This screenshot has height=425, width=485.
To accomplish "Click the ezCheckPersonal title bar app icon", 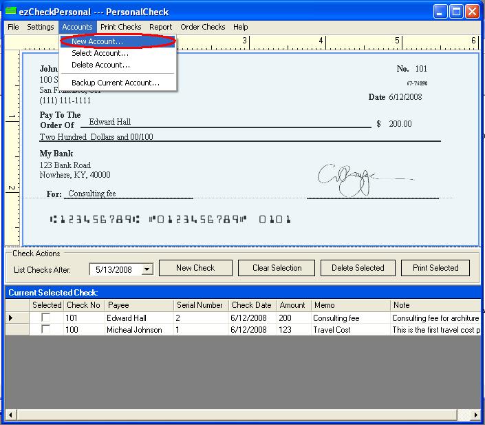I will [x=11, y=12].
